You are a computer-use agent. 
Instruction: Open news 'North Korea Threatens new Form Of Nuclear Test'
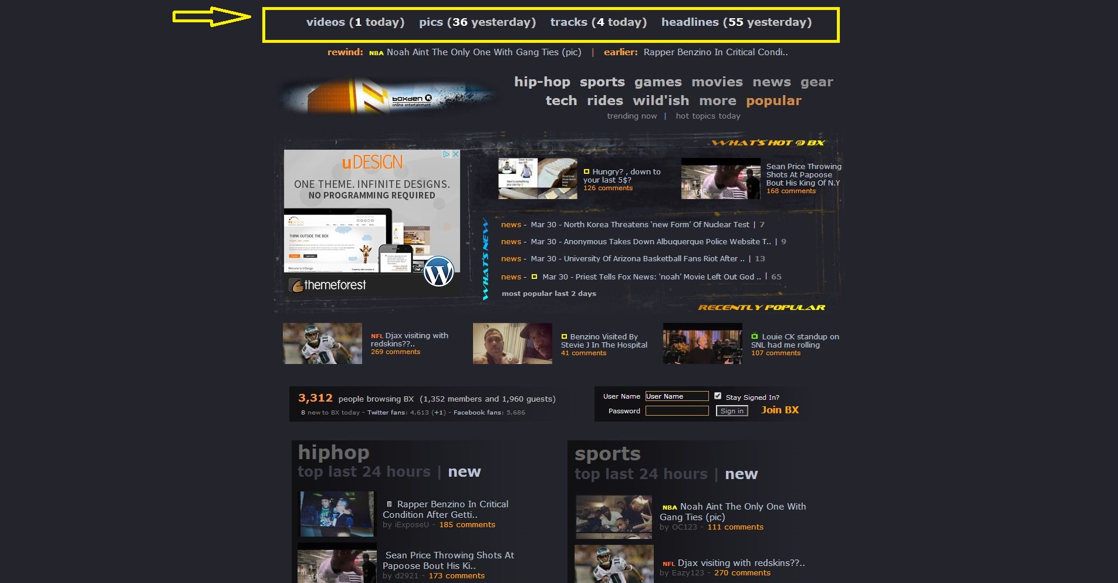coord(640,225)
